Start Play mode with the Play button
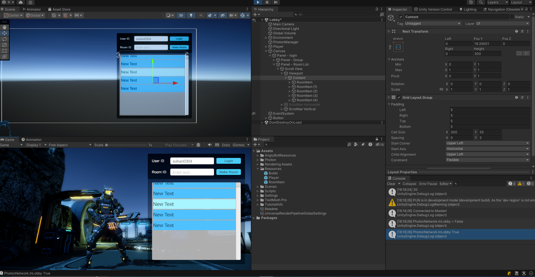Image resolution: width=535 pixels, height=277 pixels. tap(258, 2)
